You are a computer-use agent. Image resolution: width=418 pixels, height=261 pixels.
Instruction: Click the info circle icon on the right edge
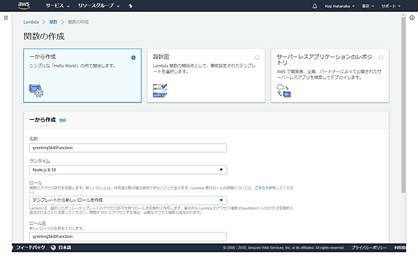click(412, 18)
